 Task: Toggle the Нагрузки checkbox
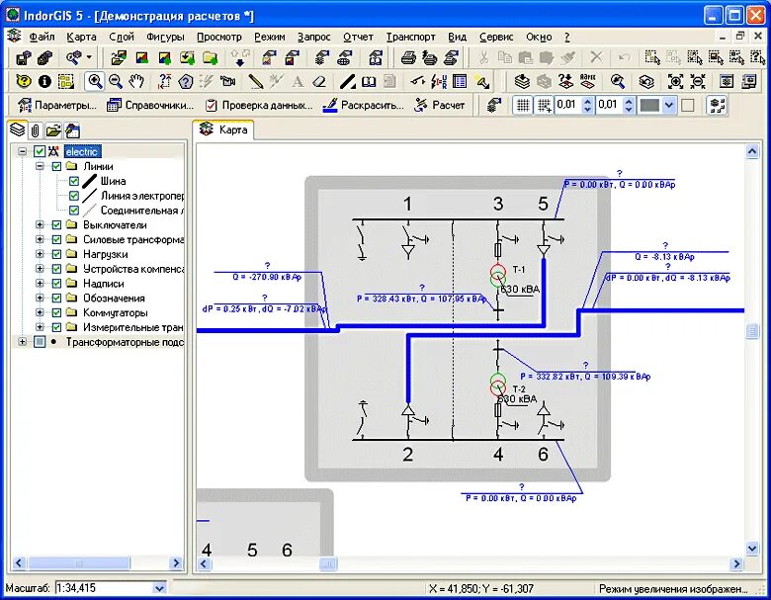(x=56, y=254)
